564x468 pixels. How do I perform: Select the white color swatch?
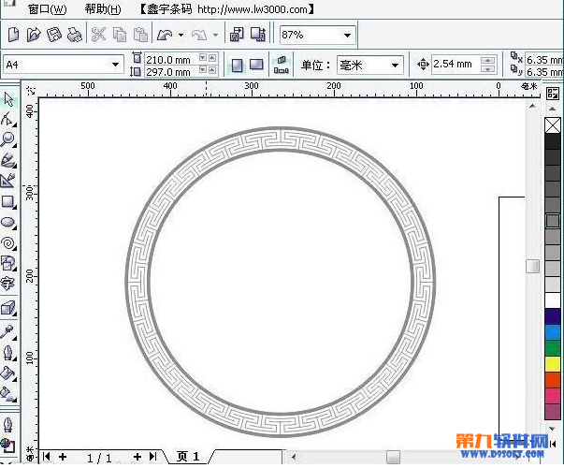pyautogui.click(x=553, y=300)
